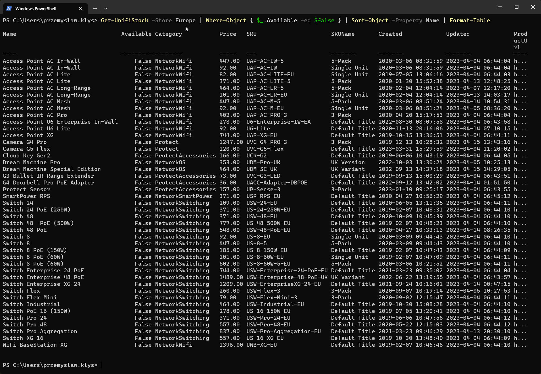Close the Windows PowerShell tab

tap(80, 8)
